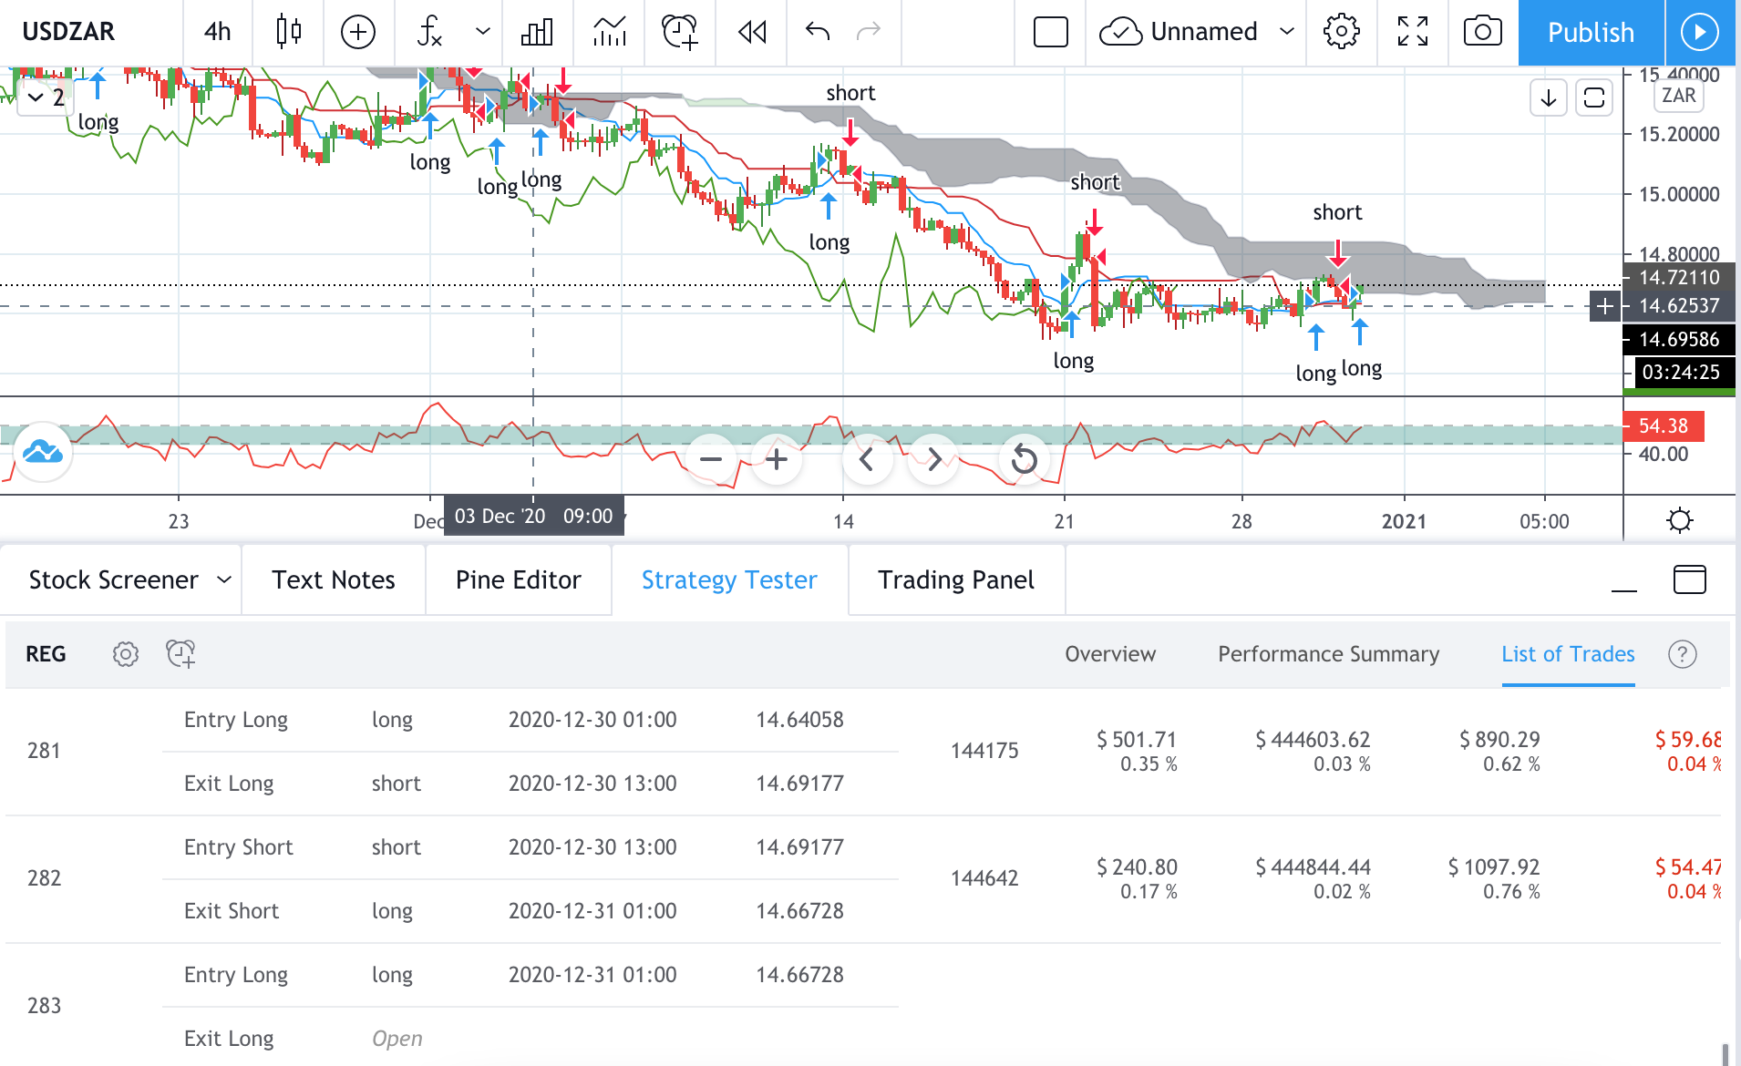1741x1066 pixels.
Task: Click the 14.69586 current price label
Action: tap(1679, 340)
